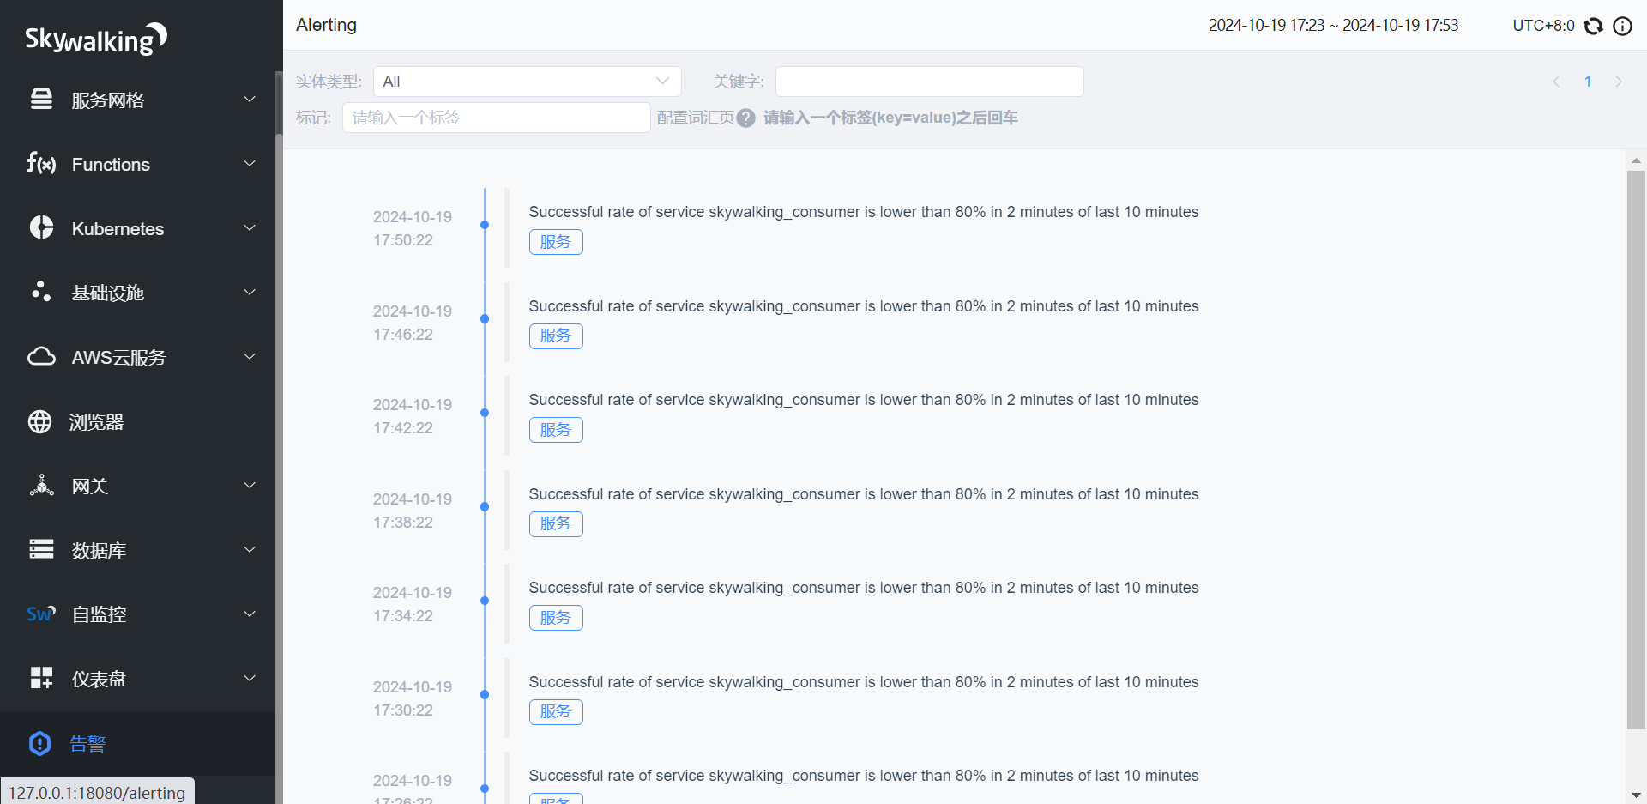This screenshot has width=1647, height=804.
Task: Click the Functions f(x) icon
Action: [x=41, y=163]
